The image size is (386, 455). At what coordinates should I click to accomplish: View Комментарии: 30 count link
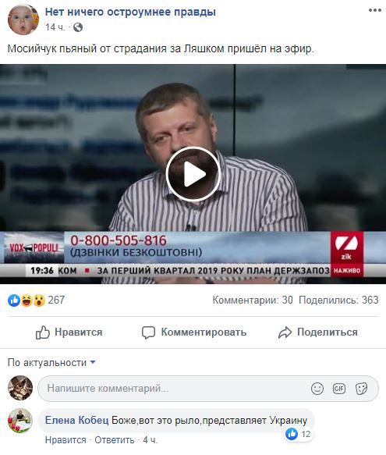(x=253, y=300)
